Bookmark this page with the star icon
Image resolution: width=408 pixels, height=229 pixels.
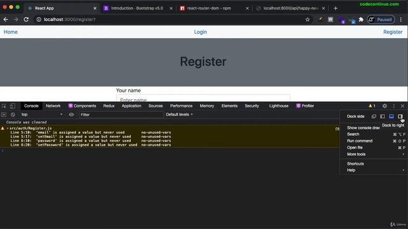point(307,20)
